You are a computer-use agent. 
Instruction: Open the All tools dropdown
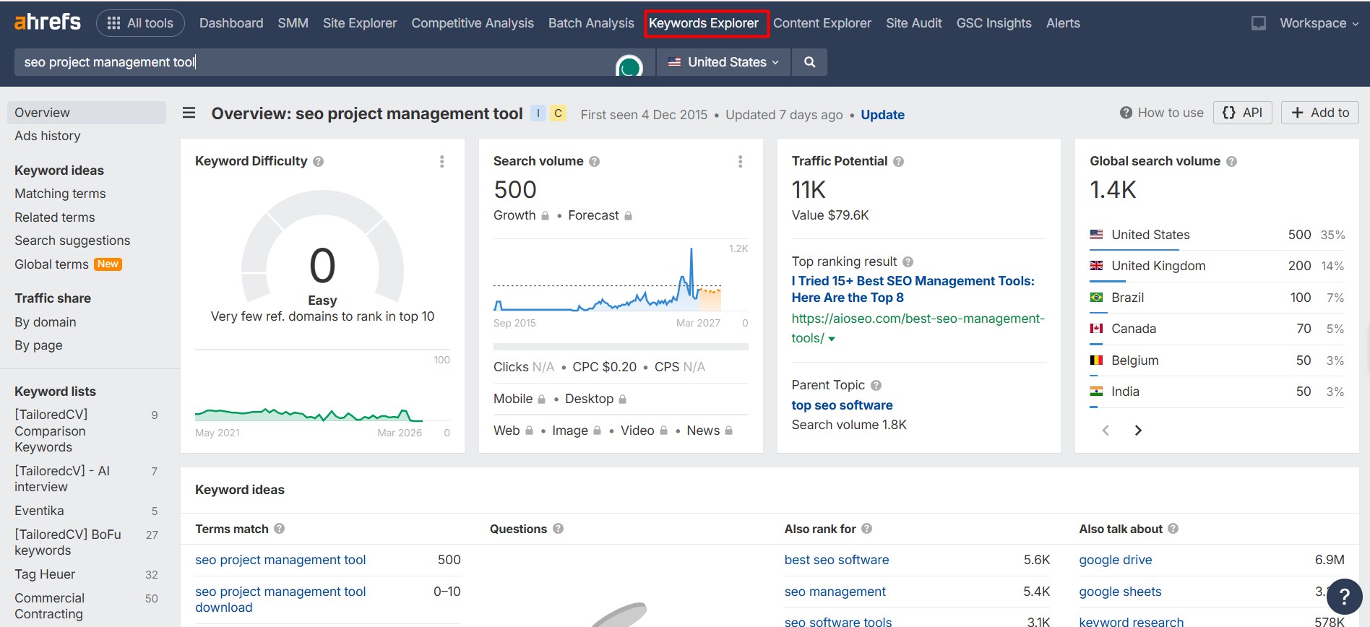tap(140, 23)
